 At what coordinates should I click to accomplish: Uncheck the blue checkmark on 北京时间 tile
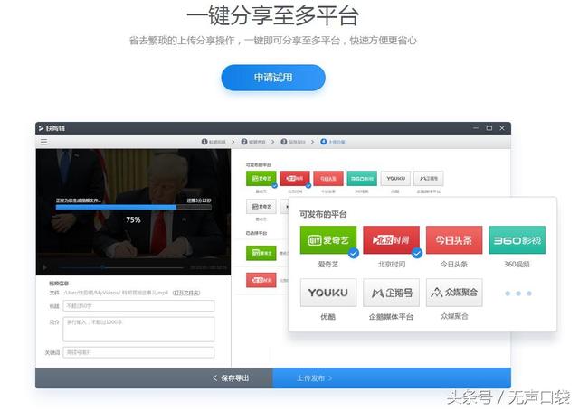pos(416,254)
